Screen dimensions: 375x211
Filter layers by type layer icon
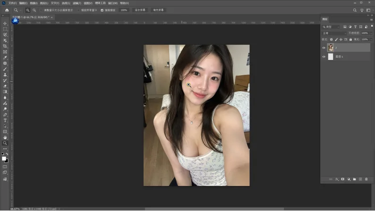point(355,27)
